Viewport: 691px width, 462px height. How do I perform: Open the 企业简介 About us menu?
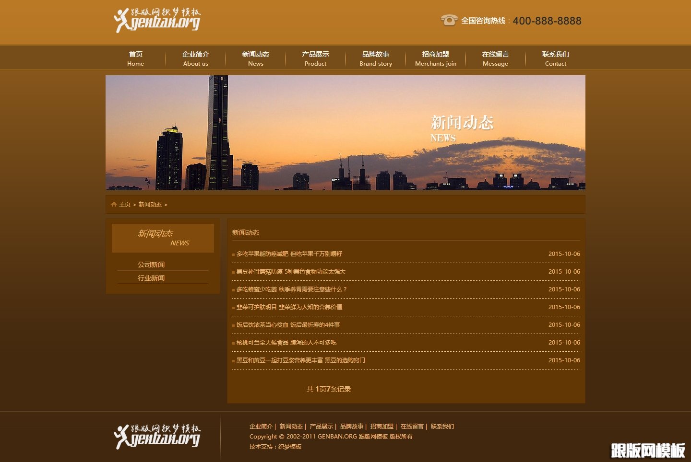[196, 58]
